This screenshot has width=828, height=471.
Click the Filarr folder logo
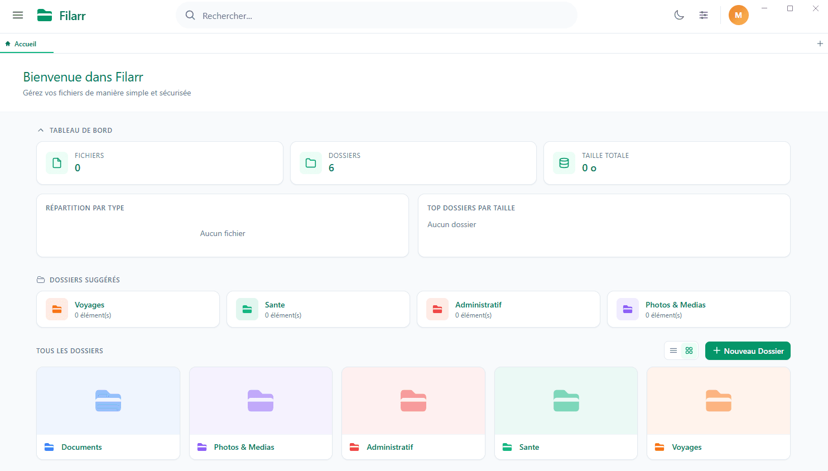[45, 15]
